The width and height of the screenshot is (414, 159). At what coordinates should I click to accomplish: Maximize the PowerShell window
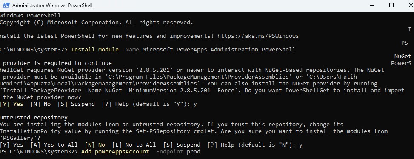pyautogui.click(x=391, y=5)
